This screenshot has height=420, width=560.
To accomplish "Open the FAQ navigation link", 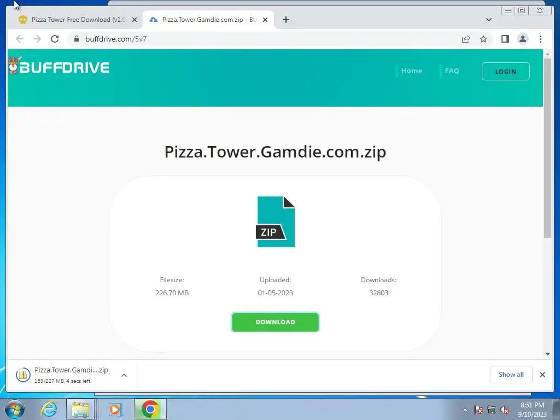I will 452,71.
